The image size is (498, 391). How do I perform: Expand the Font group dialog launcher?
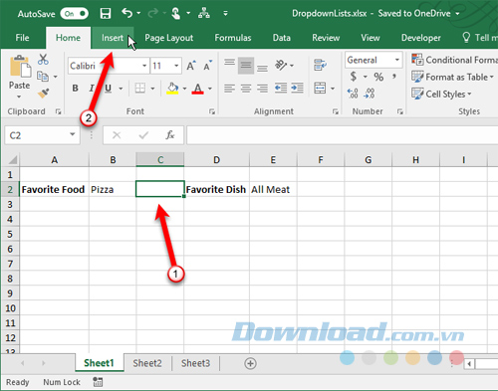212,111
